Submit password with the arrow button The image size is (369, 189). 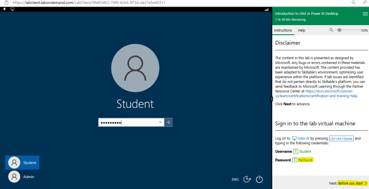tap(168, 122)
